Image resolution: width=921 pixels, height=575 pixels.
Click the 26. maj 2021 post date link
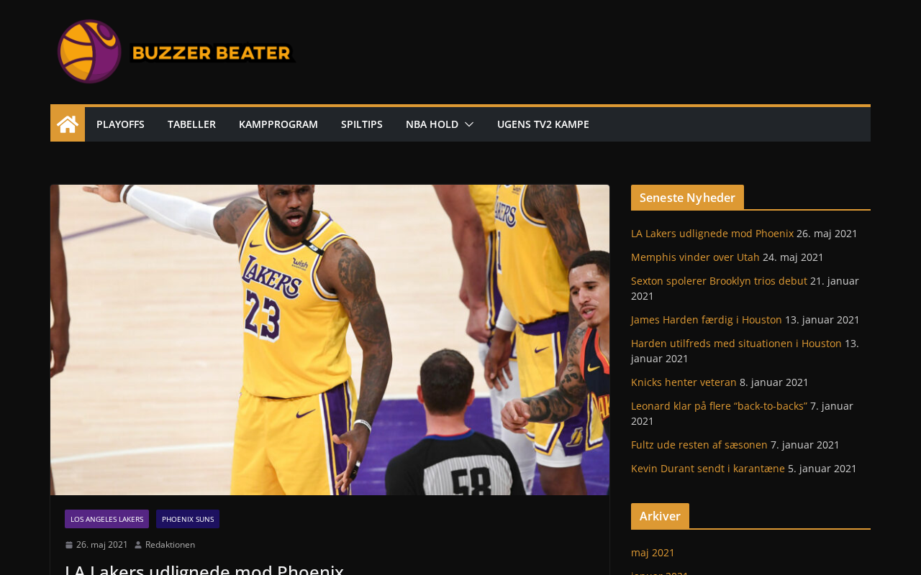102,545
